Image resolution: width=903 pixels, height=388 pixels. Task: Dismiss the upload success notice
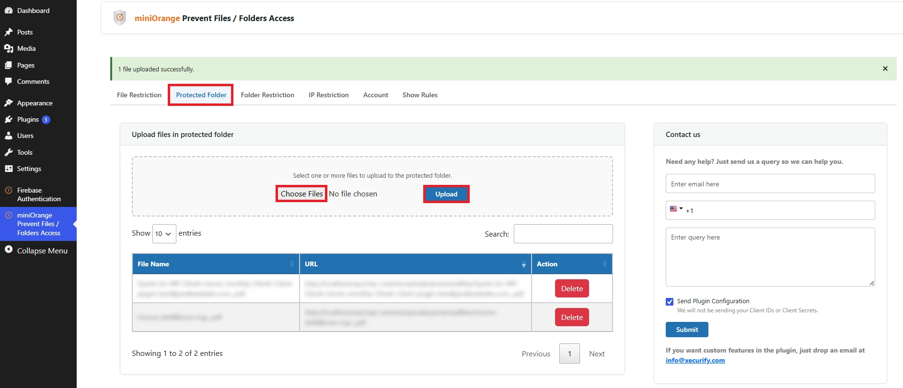point(885,68)
